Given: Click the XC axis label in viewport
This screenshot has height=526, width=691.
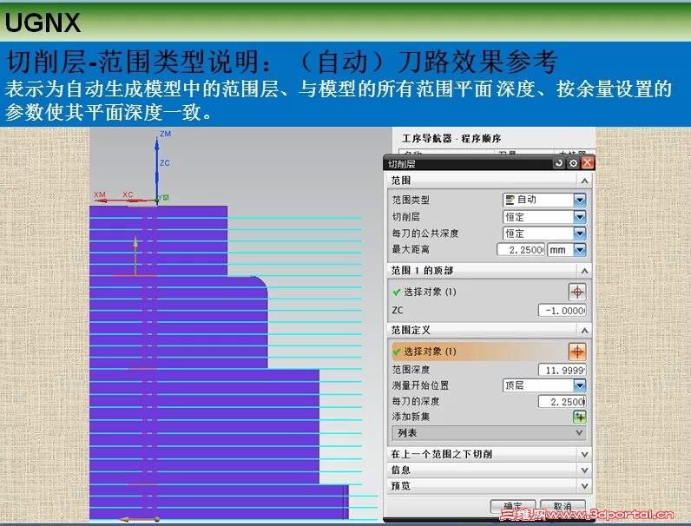Looking at the screenshot, I should [x=128, y=194].
